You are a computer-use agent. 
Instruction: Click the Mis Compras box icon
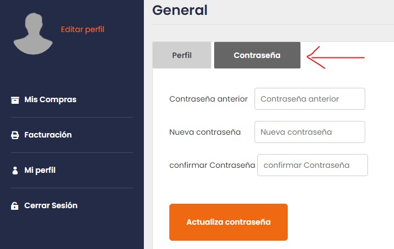click(15, 100)
